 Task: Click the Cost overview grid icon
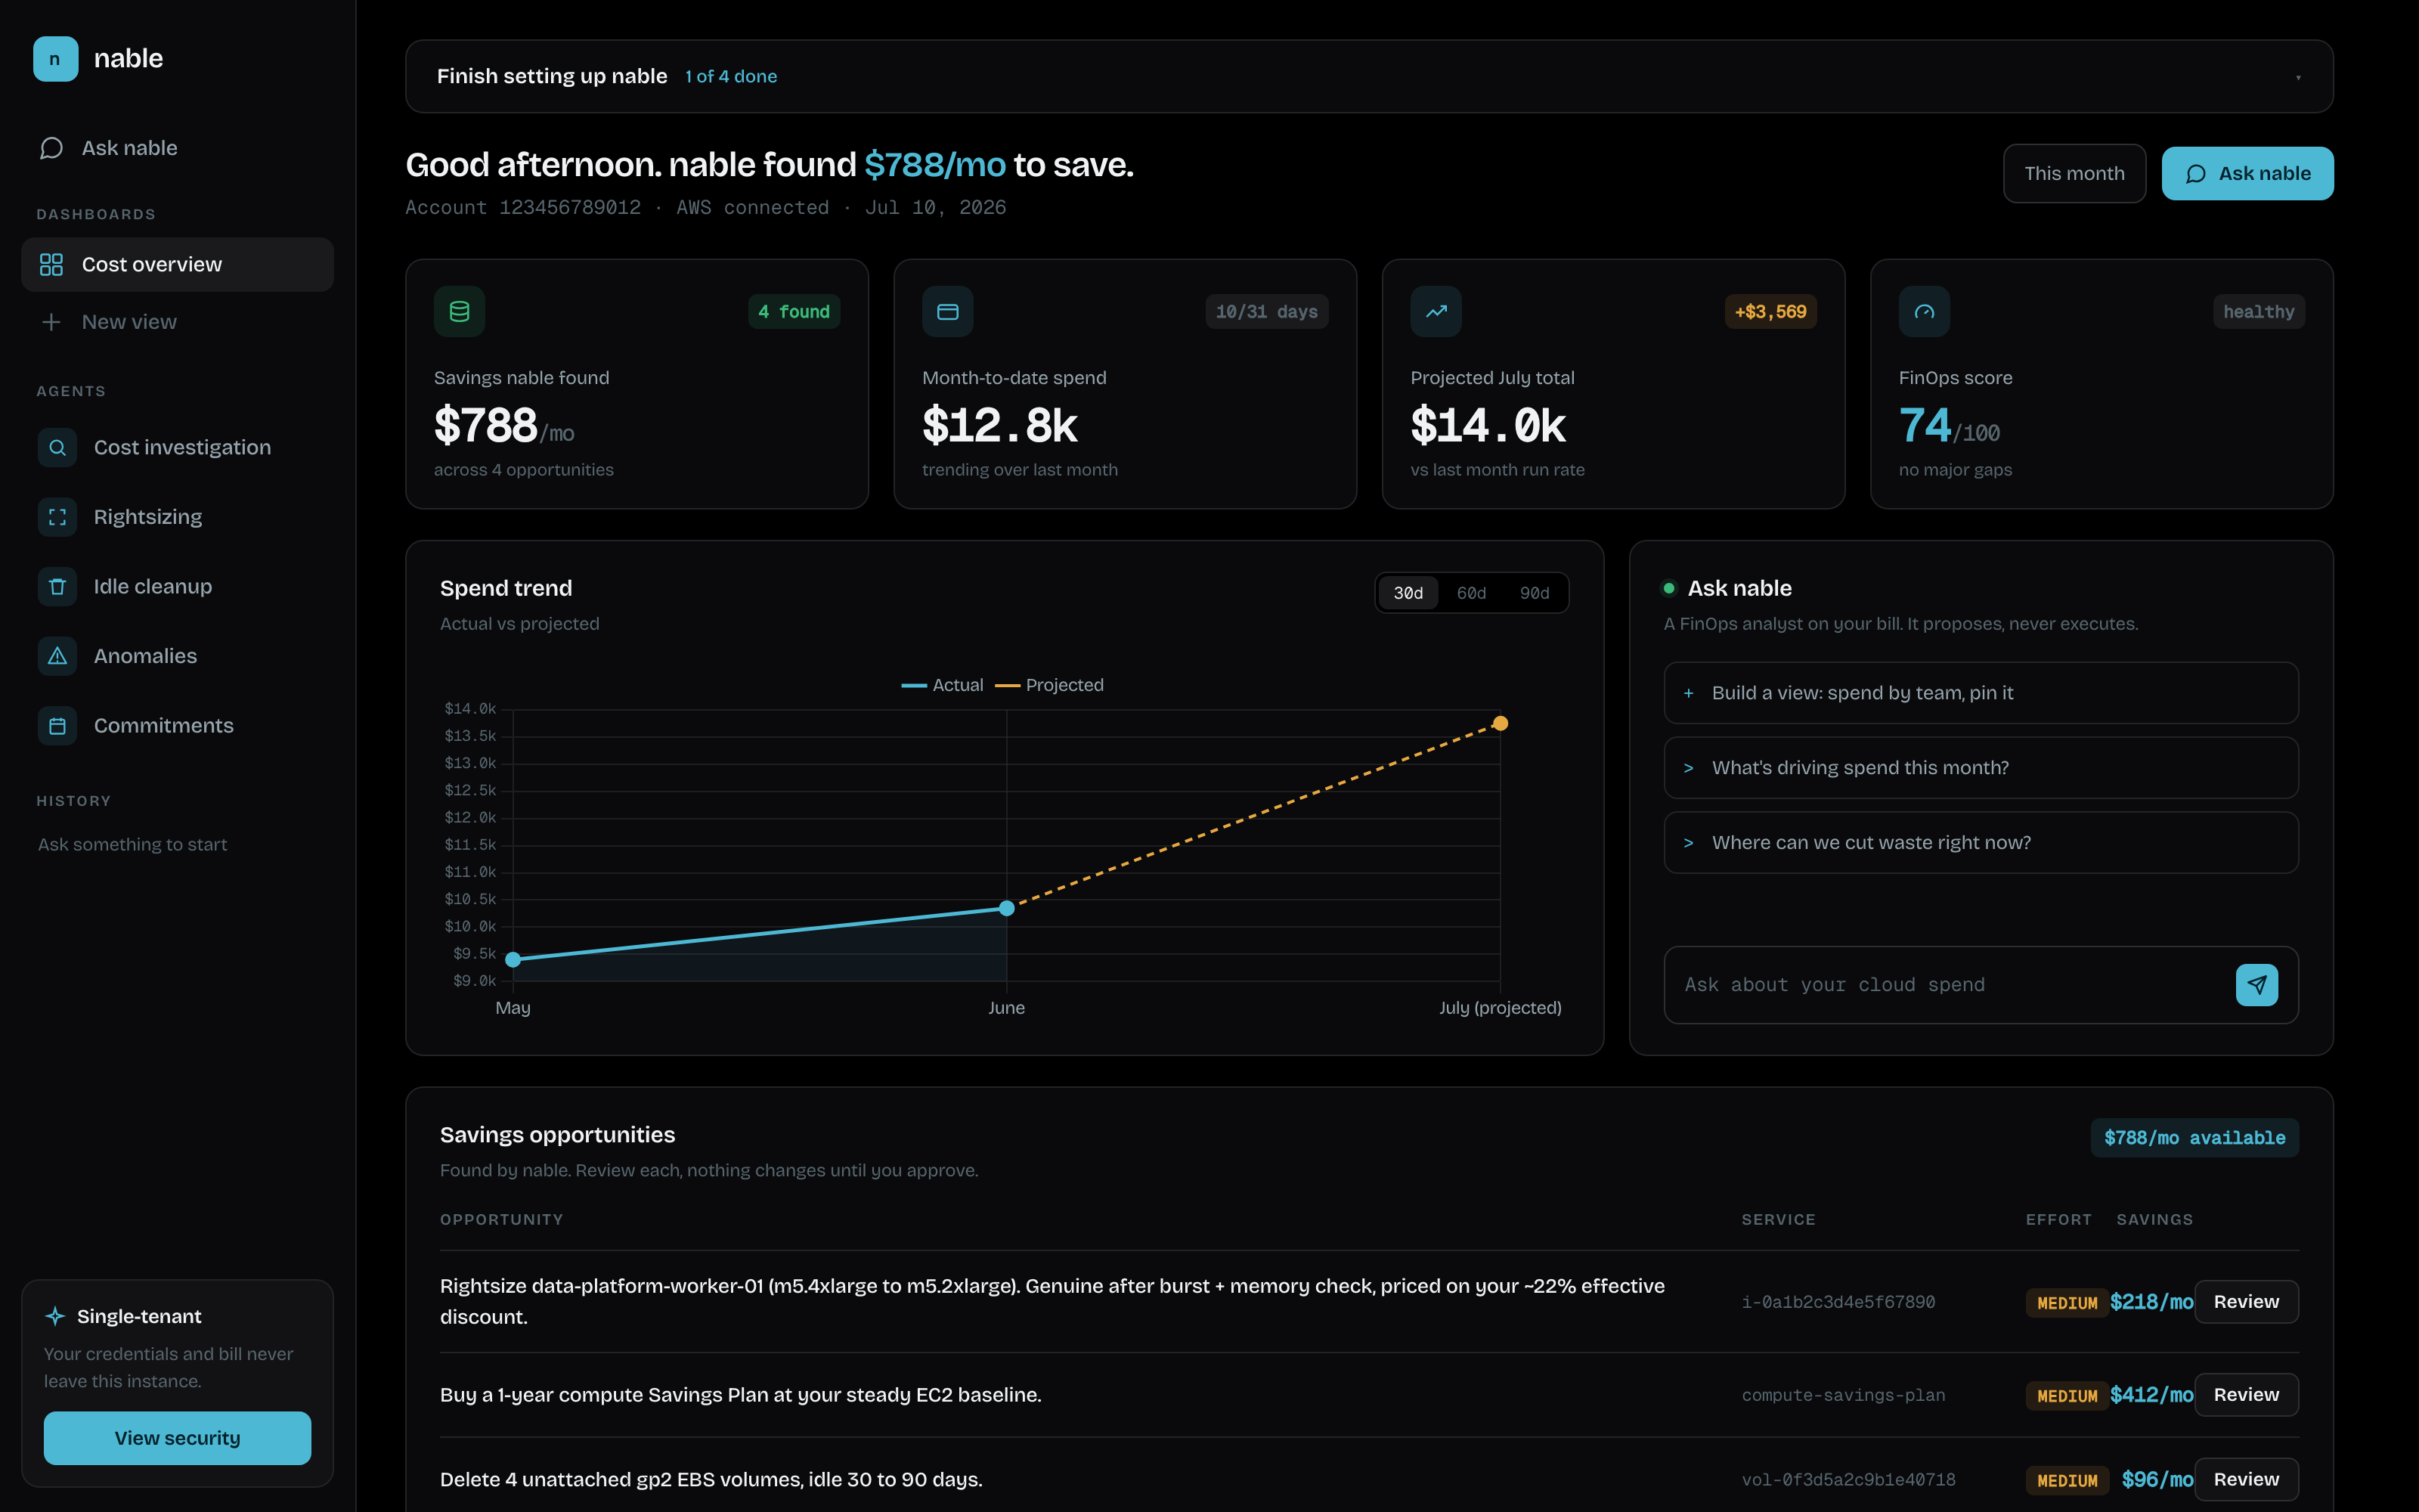tap(51, 264)
